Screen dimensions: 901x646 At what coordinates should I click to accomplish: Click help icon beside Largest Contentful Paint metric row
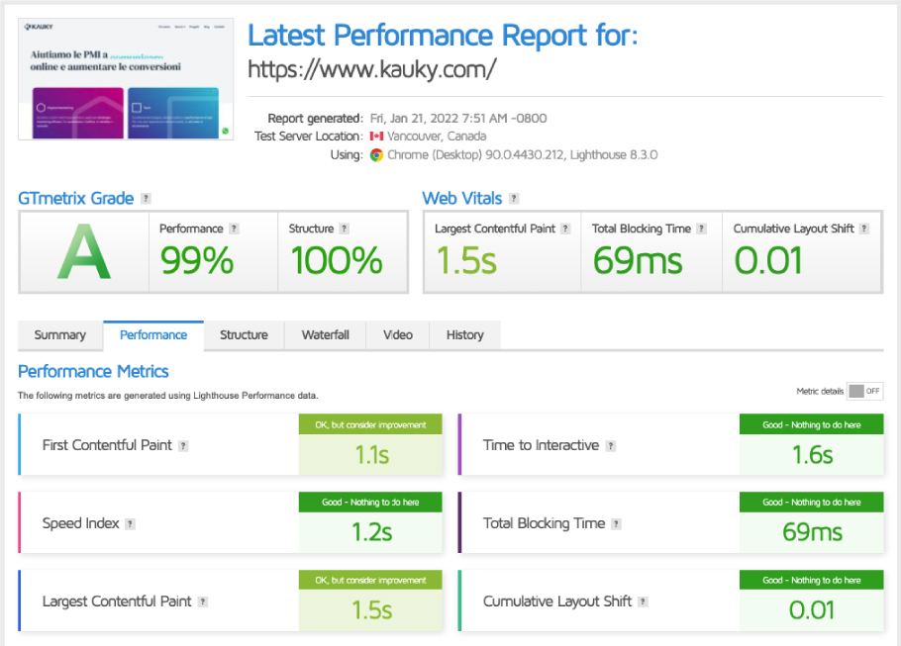(x=203, y=601)
